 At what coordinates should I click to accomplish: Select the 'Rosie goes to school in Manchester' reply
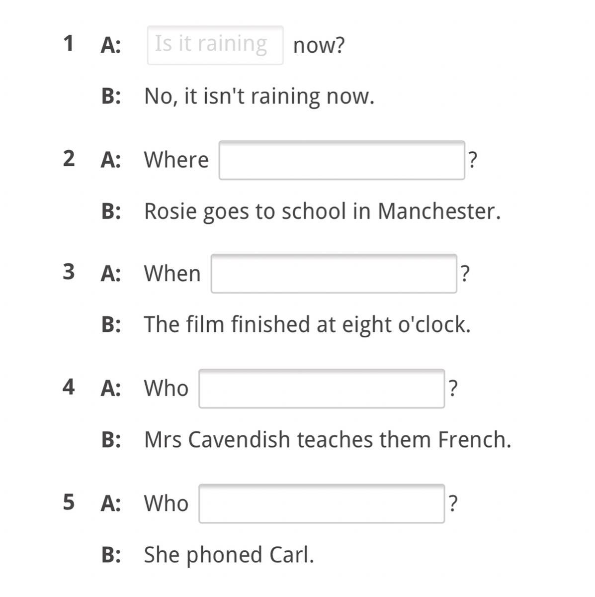tap(322, 211)
